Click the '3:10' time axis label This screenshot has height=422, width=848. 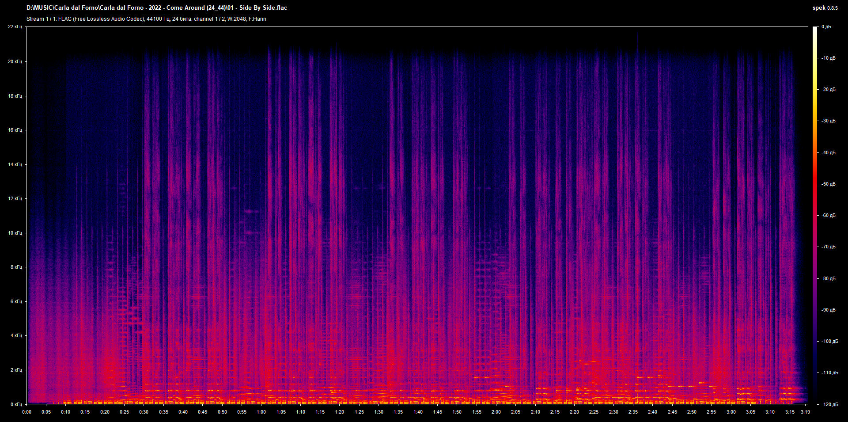click(770, 412)
